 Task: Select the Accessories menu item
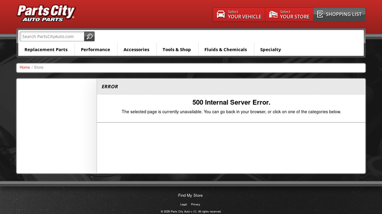tap(136, 49)
